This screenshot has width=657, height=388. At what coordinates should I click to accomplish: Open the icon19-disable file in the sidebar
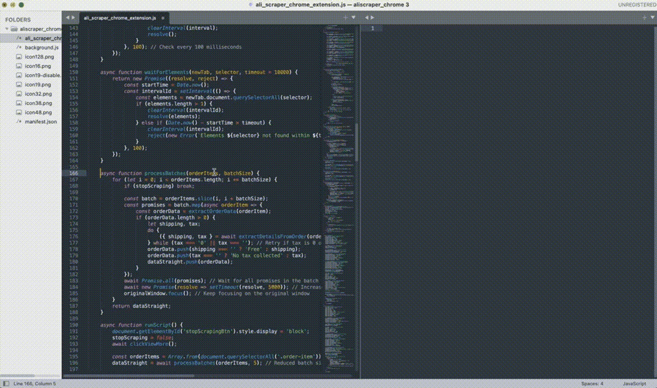tap(43, 75)
